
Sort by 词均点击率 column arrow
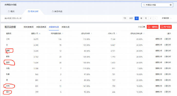91,33
